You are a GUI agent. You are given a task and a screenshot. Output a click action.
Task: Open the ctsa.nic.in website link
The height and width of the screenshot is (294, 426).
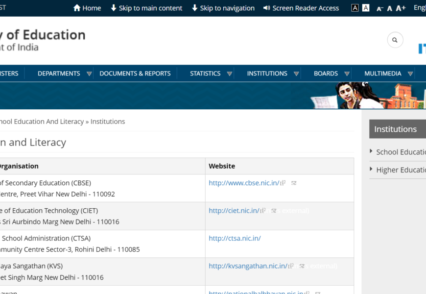coord(235,238)
